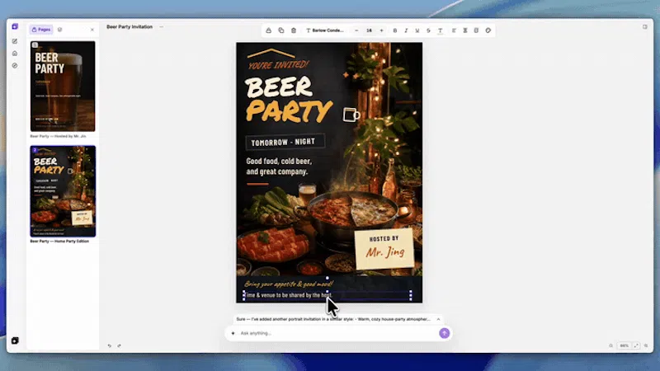Zoom in the canvas

646,345
